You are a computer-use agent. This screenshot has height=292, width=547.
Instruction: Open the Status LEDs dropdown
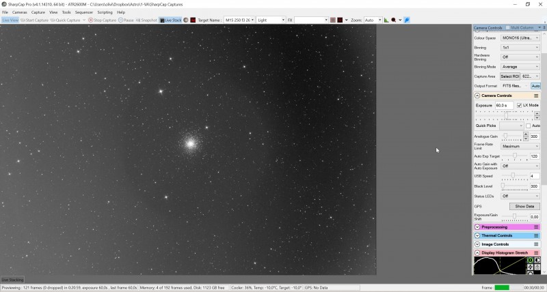click(520, 196)
